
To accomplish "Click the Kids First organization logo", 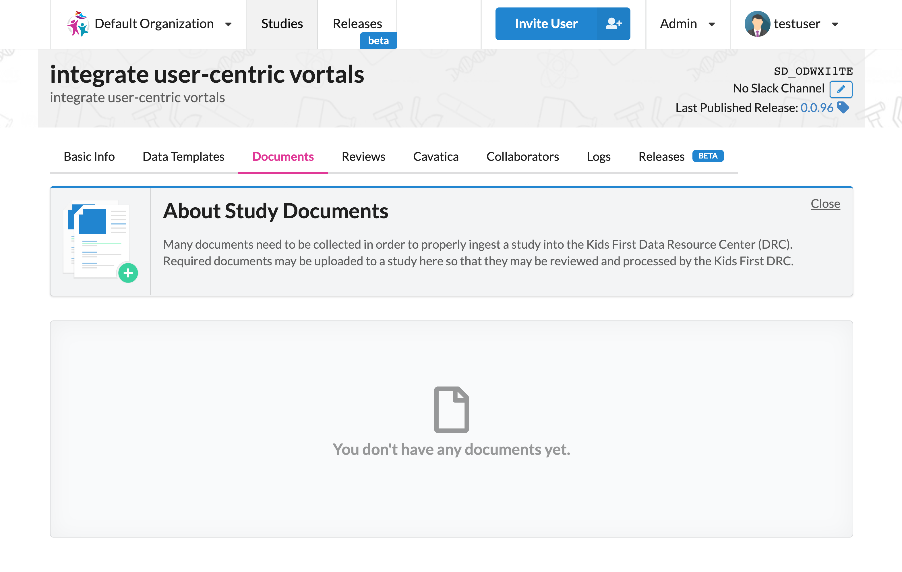I will 78,24.
